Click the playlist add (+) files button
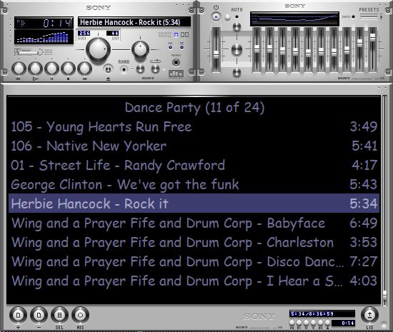The width and height of the screenshot is (393, 332). [18, 316]
